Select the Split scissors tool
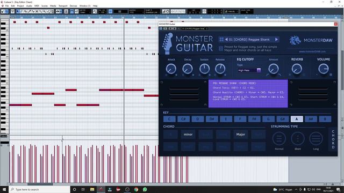344x193 pixels. coord(33,11)
